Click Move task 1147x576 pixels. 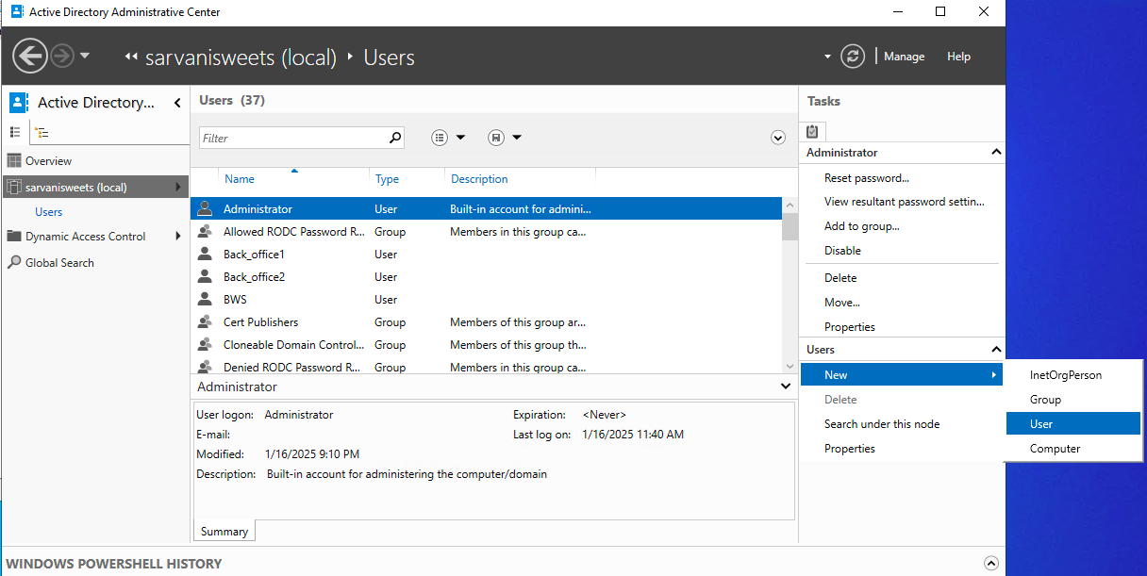pyautogui.click(x=842, y=303)
